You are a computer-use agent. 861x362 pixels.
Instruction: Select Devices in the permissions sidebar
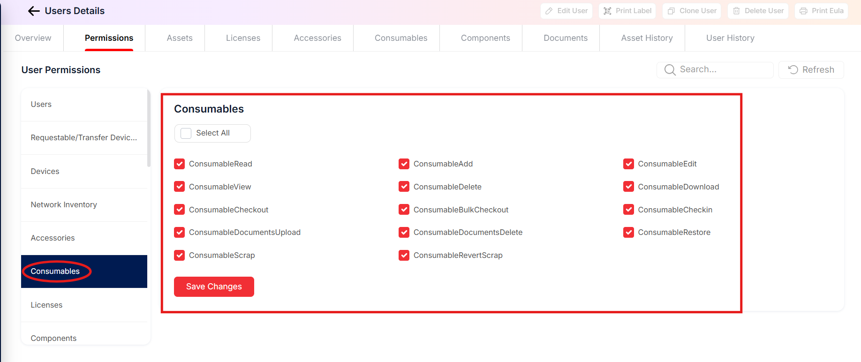click(x=84, y=171)
